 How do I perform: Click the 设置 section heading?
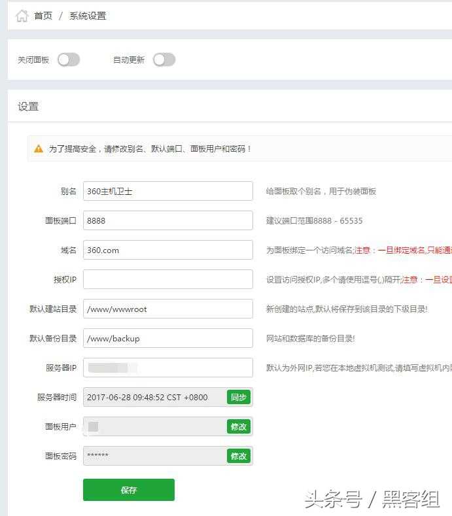[28, 107]
